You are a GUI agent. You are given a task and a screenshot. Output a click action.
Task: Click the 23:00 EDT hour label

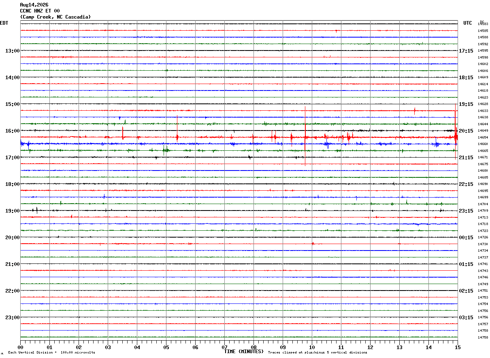(12, 318)
